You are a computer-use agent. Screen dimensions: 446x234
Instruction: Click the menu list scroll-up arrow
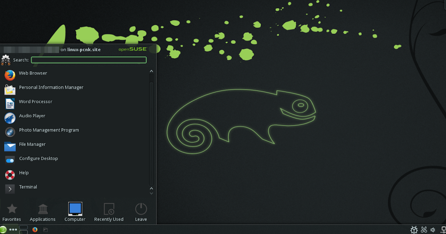[151, 71]
